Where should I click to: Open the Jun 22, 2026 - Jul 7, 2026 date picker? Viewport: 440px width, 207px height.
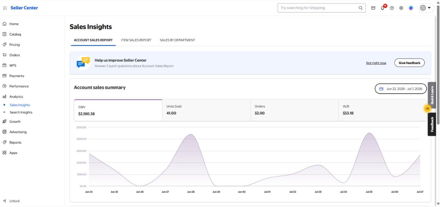click(x=401, y=88)
